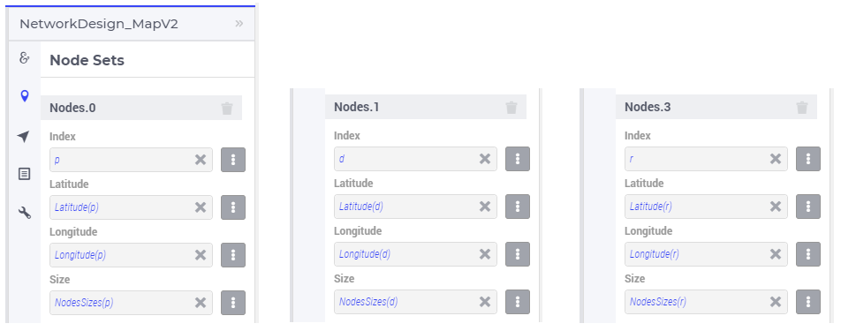Image resolution: width=841 pixels, height=331 pixels.
Task: Open options menu for Nodes.3 Index
Action: pos(808,159)
